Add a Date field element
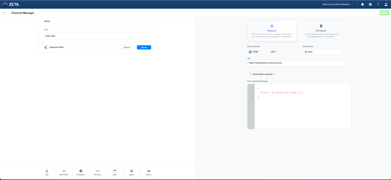This screenshot has height=180, width=391. [x=115, y=172]
